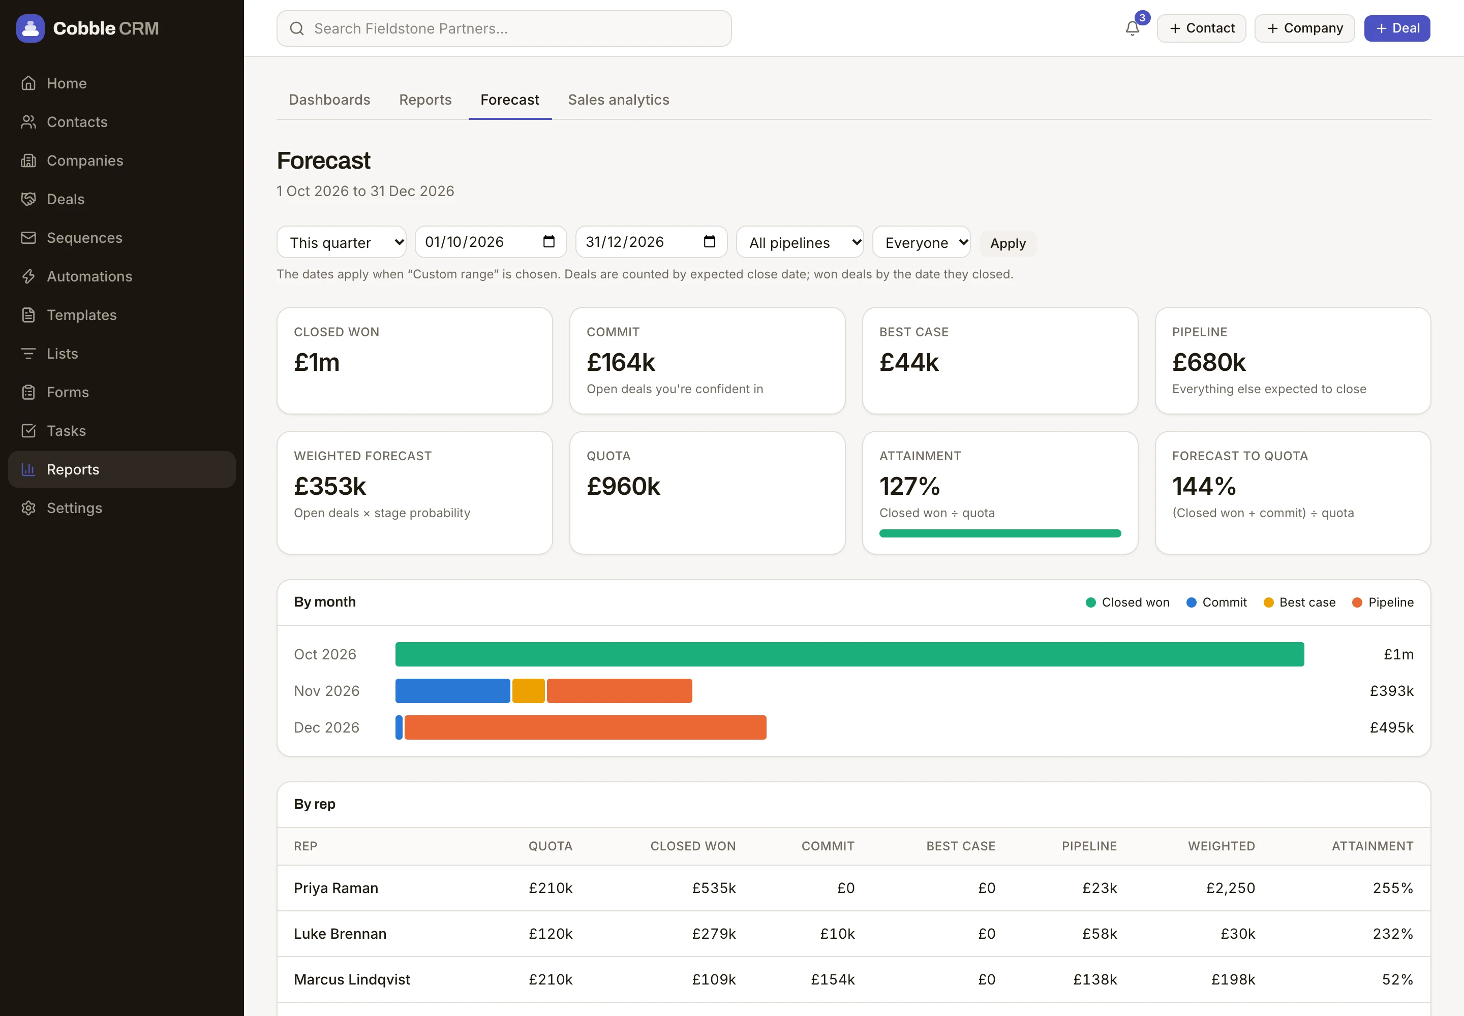Click the + Deal button
The height and width of the screenshot is (1016, 1464).
pos(1397,28)
